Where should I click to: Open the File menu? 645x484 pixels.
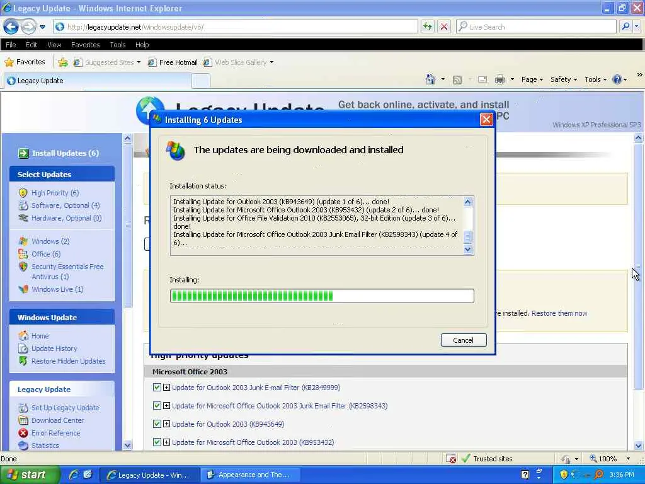click(x=11, y=45)
